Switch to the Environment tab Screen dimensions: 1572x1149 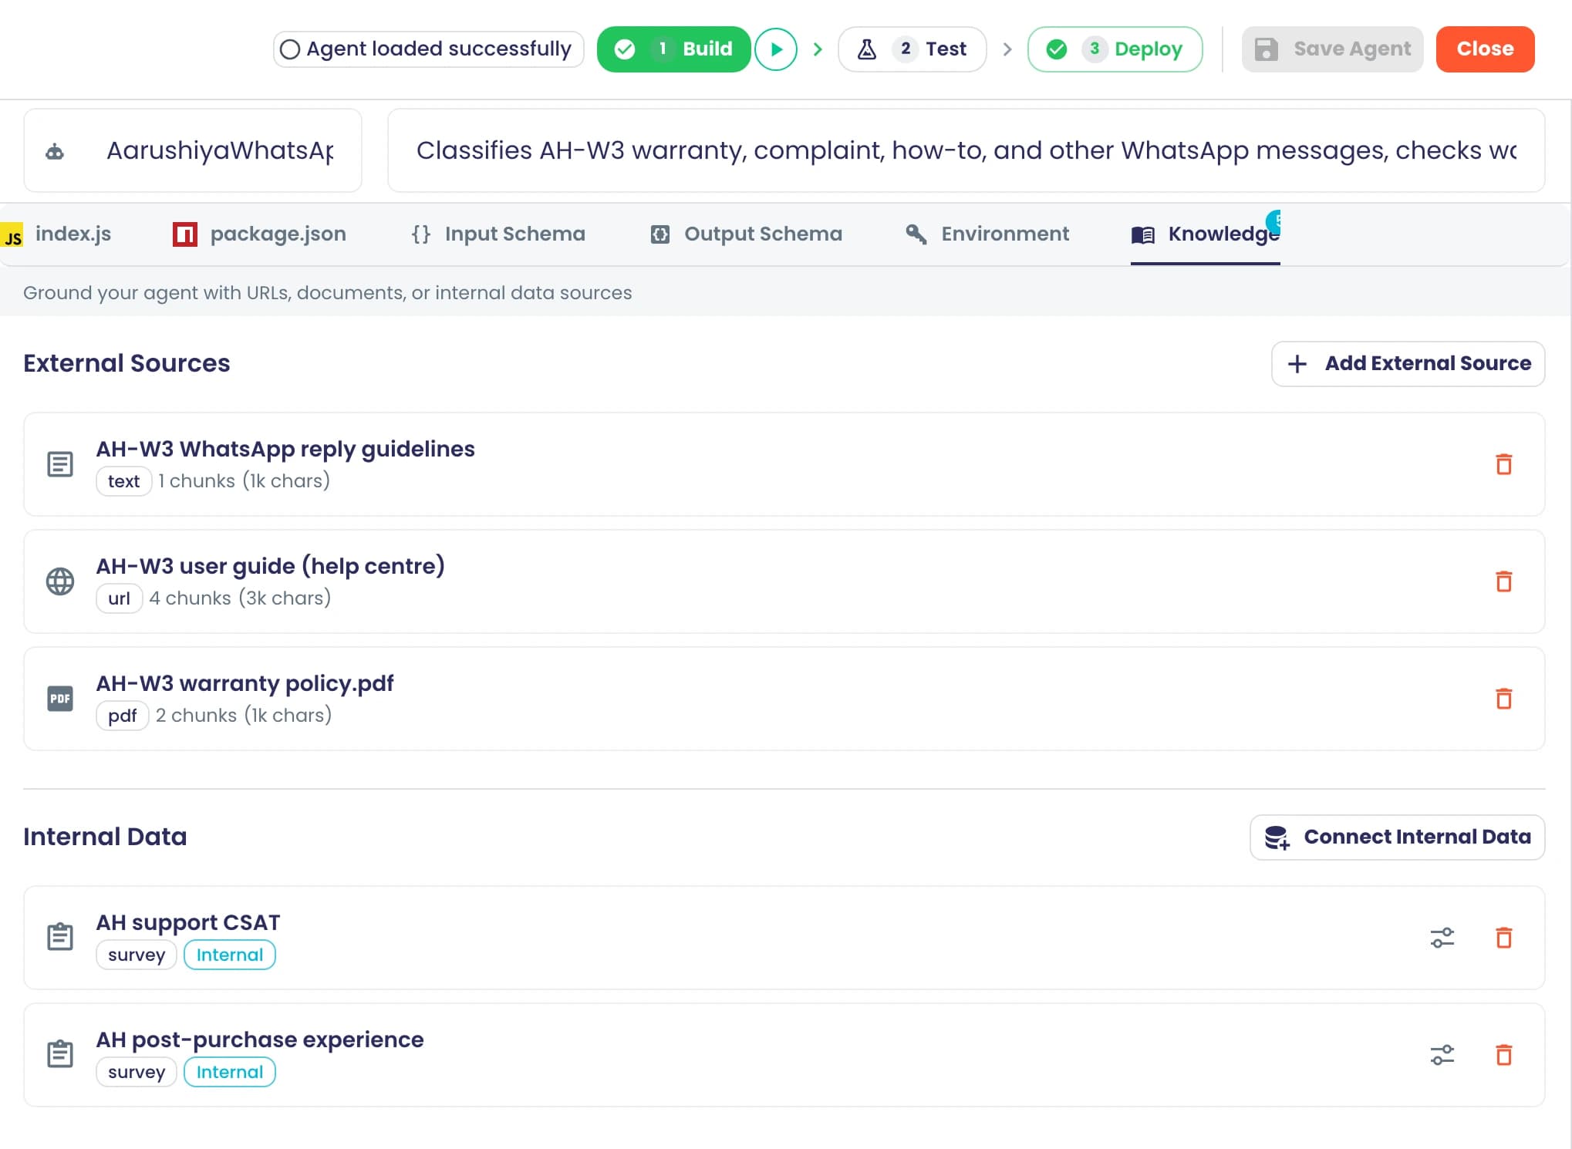coord(987,234)
